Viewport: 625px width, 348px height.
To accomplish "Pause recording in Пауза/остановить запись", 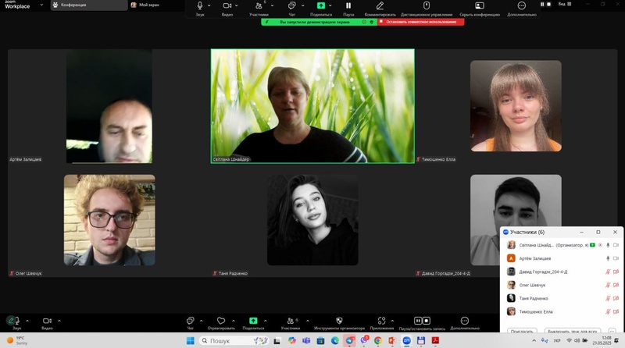I will (x=418, y=321).
